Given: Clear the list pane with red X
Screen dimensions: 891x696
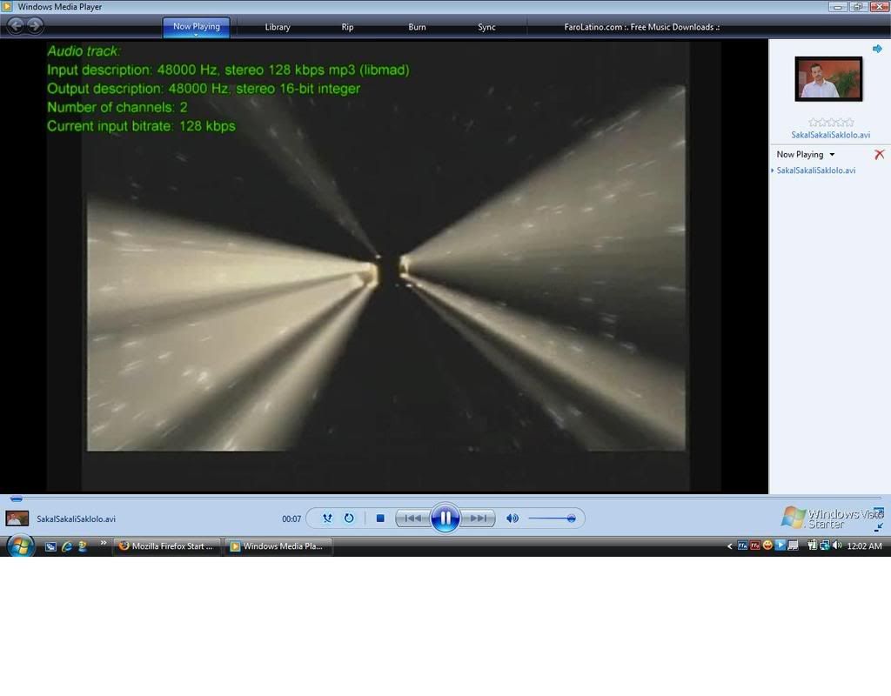Looking at the screenshot, I should [x=879, y=154].
